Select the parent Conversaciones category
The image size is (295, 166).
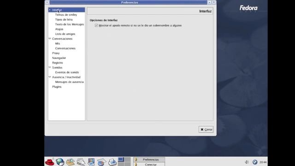62,39
